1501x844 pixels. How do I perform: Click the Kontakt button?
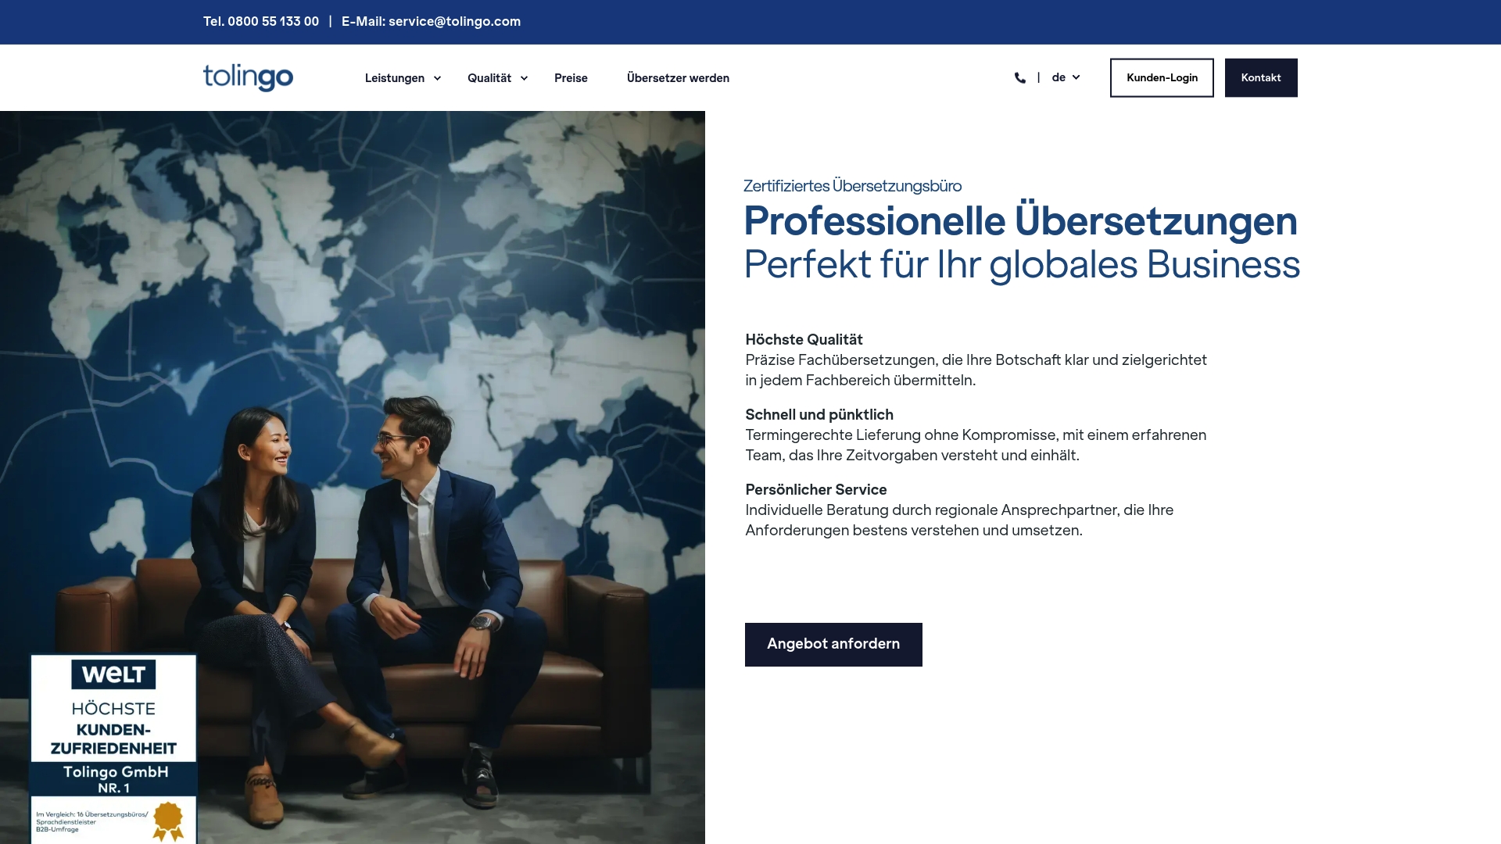[x=1260, y=77]
